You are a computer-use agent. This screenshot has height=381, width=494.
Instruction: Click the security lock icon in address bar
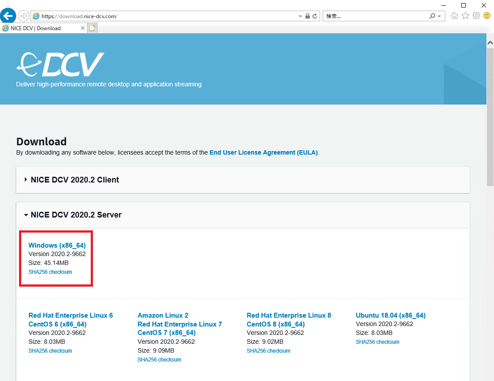pyautogui.click(x=307, y=16)
